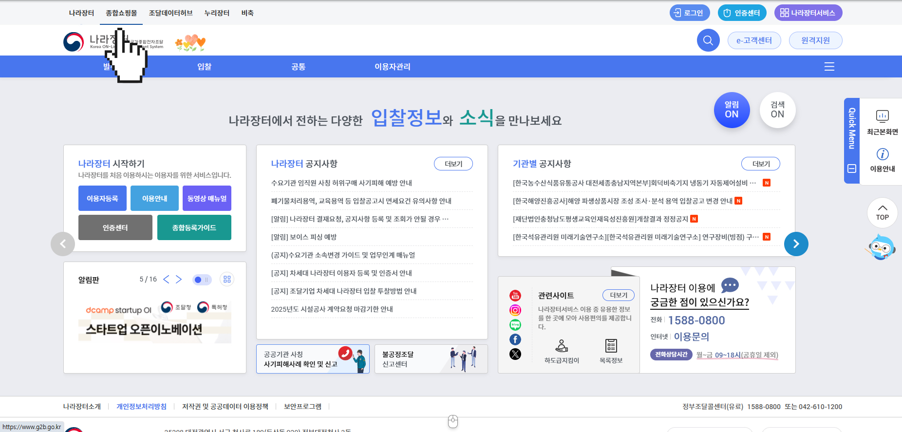Open 이용안내 info icon in Quick Menu
The image size is (902, 432).
point(882,160)
